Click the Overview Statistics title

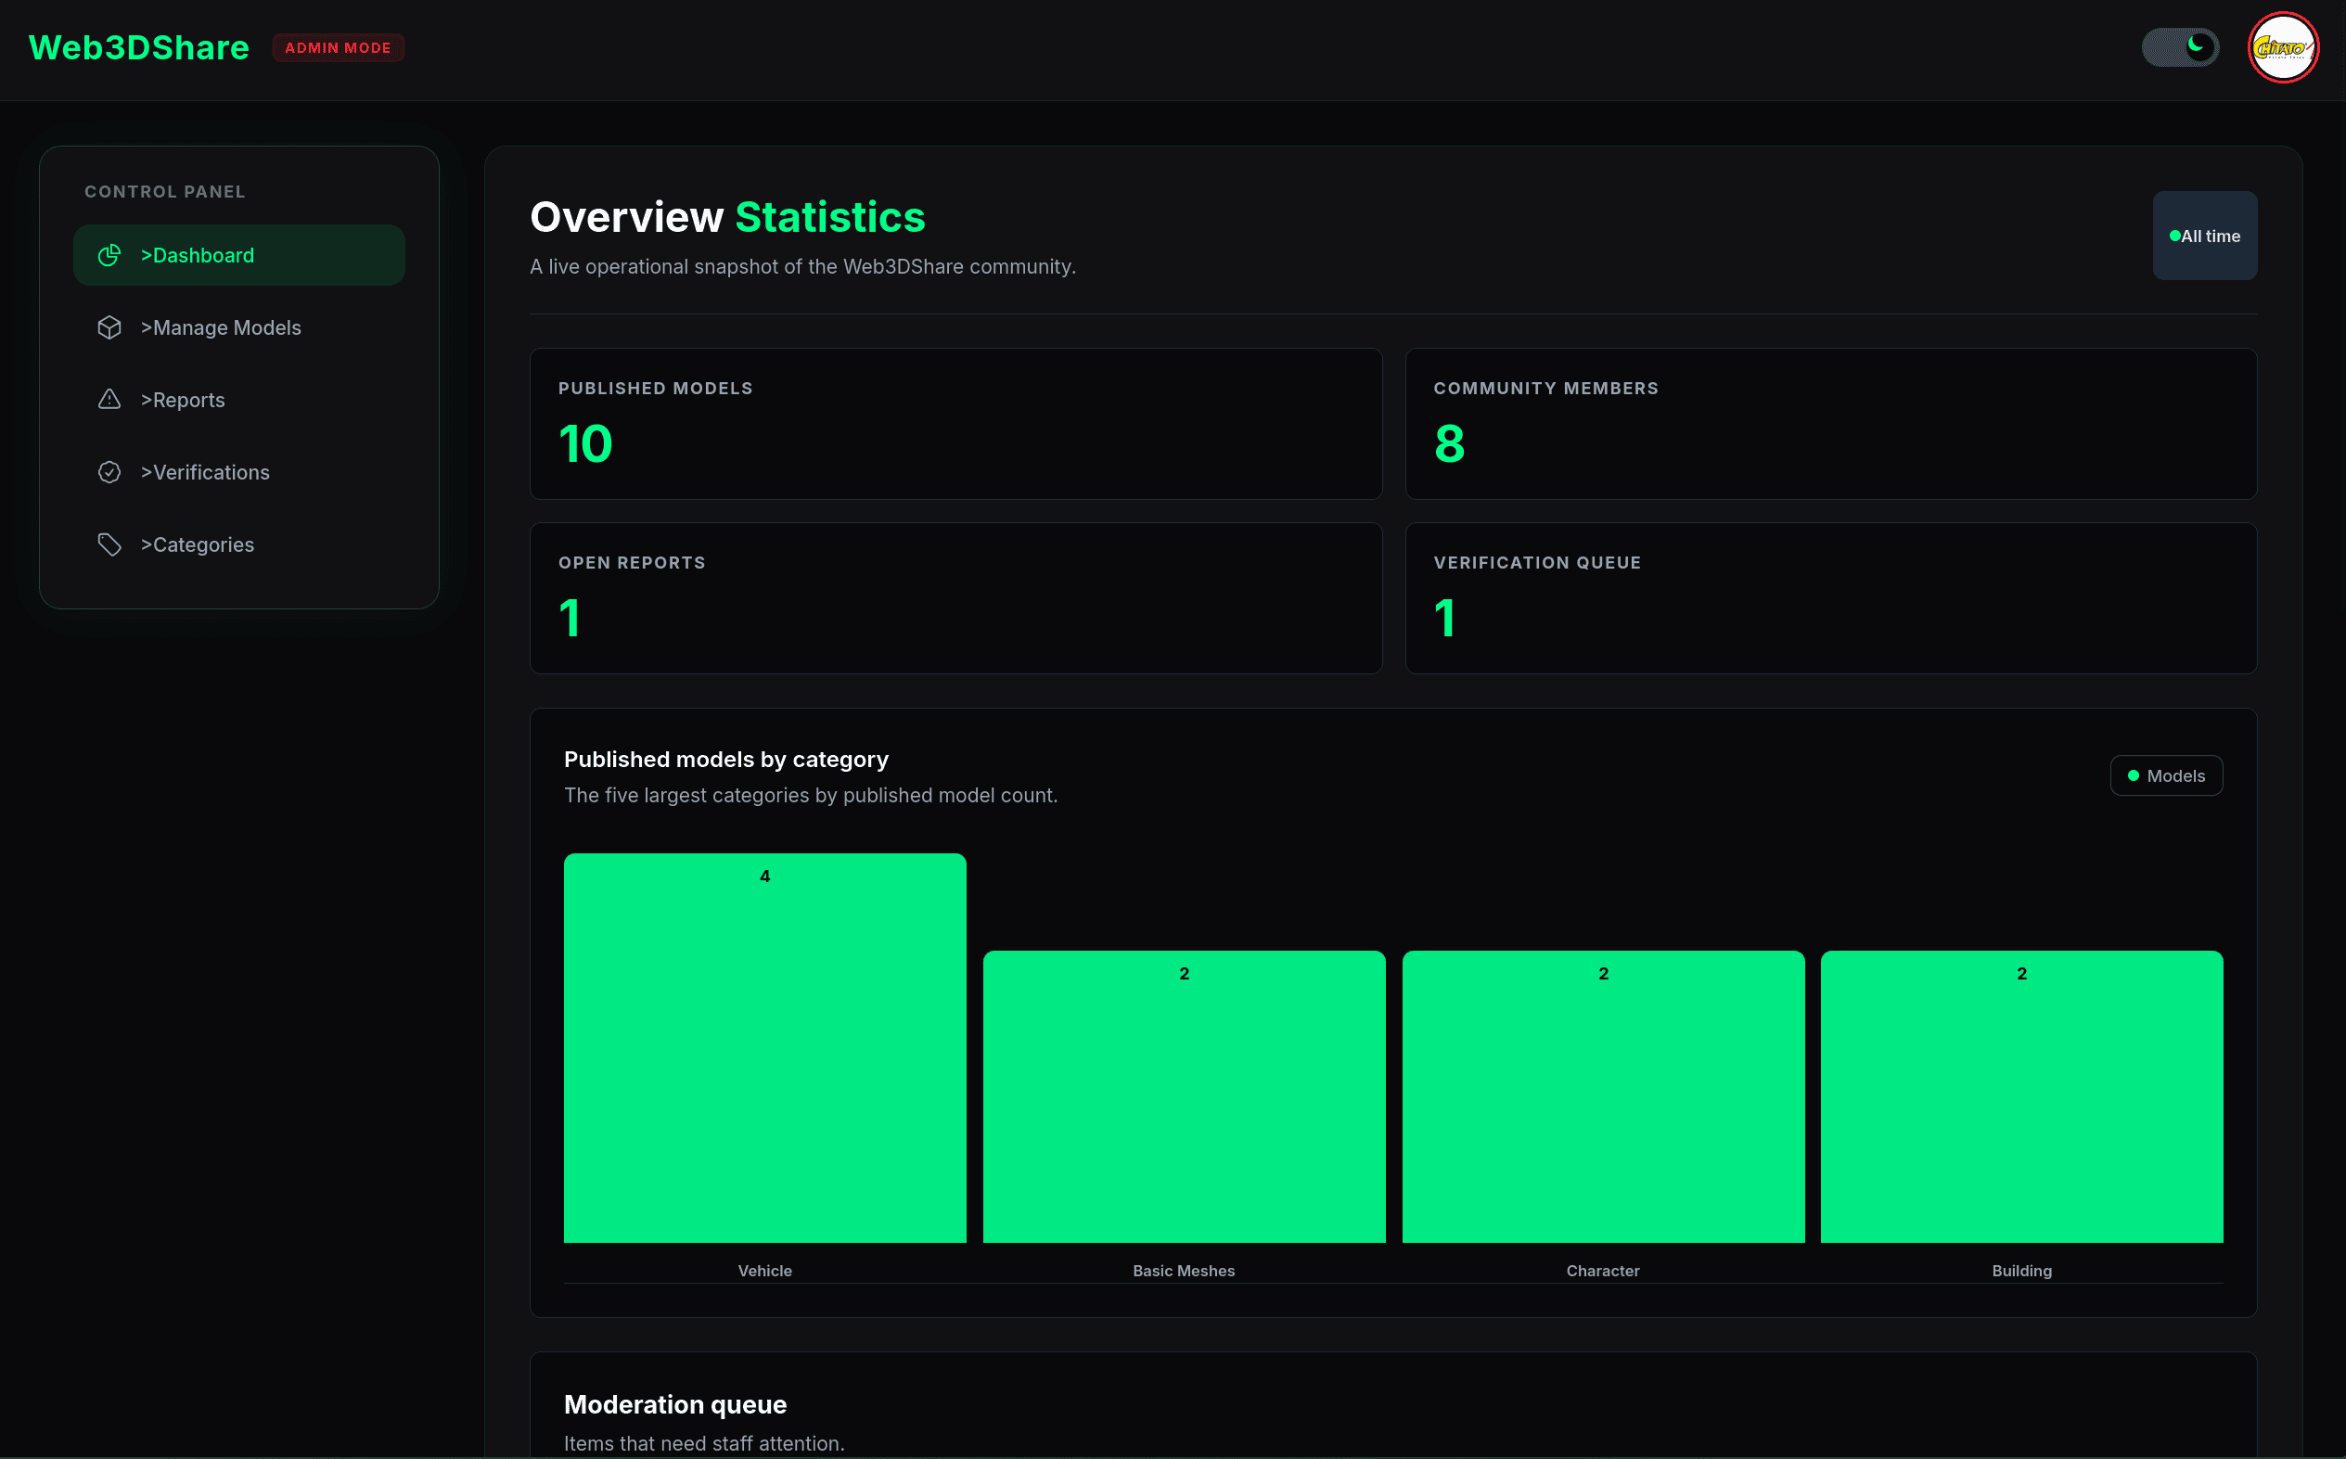(x=727, y=217)
